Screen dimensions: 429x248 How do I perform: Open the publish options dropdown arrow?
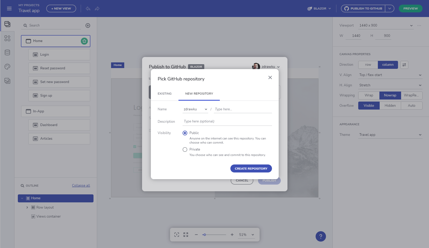(x=389, y=9)
